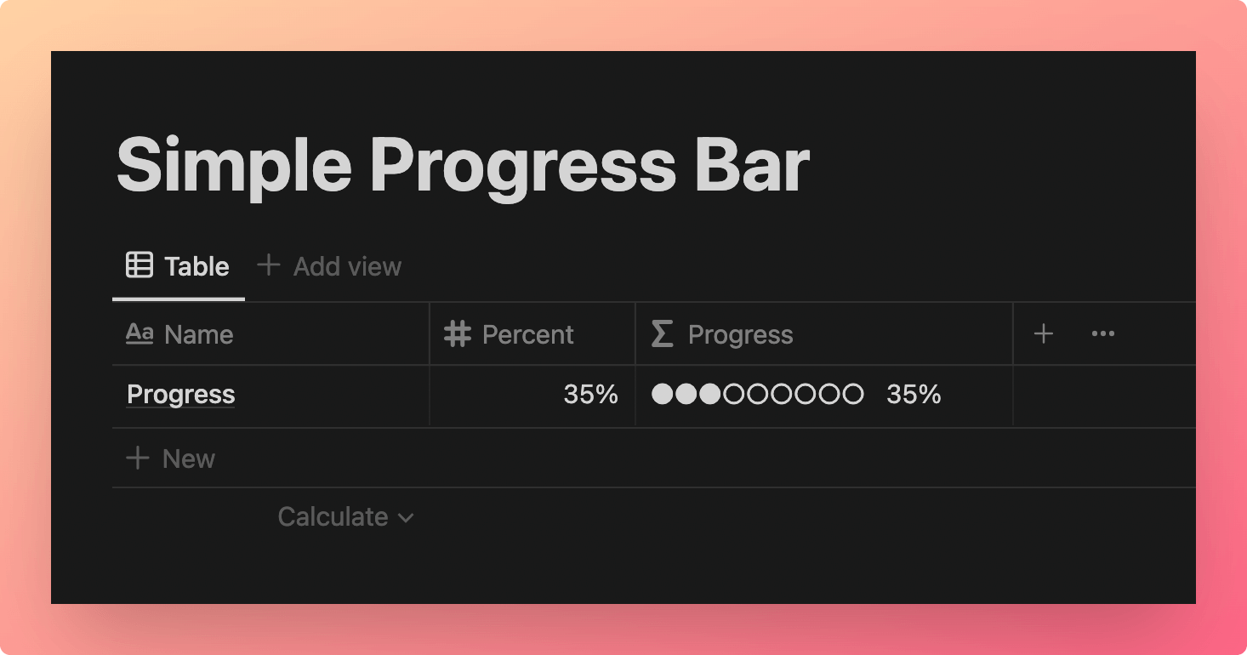Image resolution: width=1247 pixels, height=655 pixels.
Task: Click the dotted progress bar in formula cell
Action: pyautogui.click(x=757, y=395)
